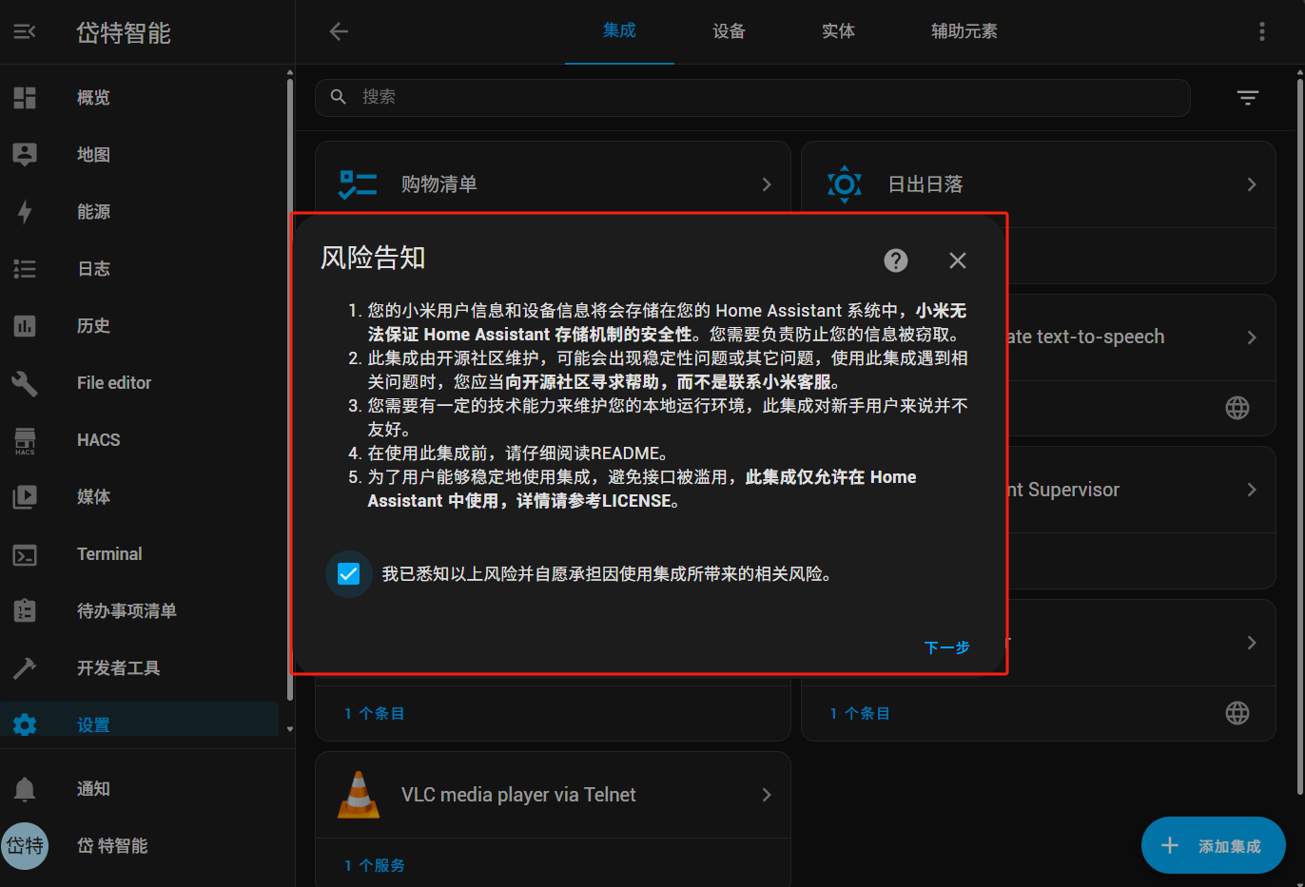Open the 媒体 media browser
1305x887 pixels.
coord(93,497)
